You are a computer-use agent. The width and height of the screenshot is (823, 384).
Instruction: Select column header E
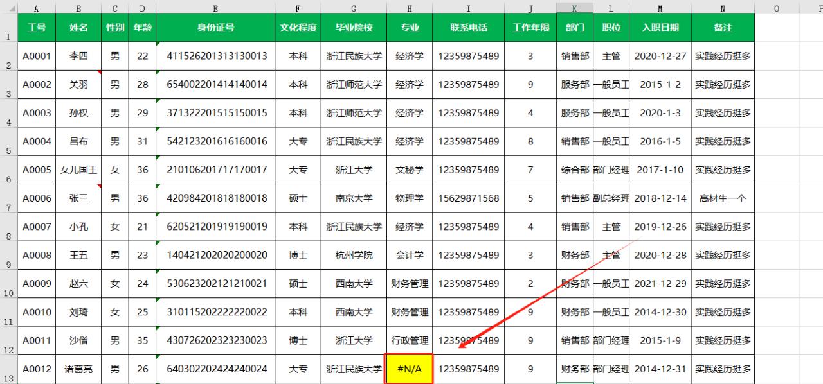tap(215, 8)
